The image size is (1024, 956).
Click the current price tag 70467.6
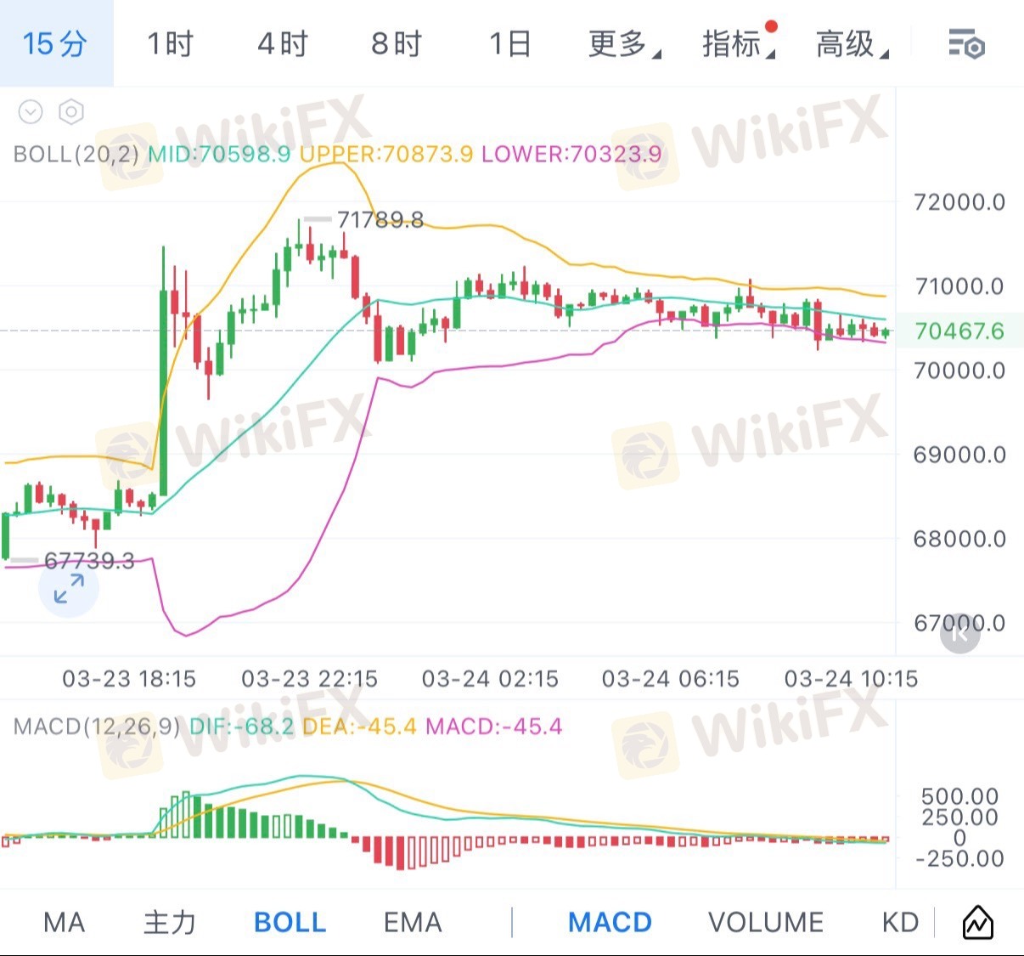959,331
